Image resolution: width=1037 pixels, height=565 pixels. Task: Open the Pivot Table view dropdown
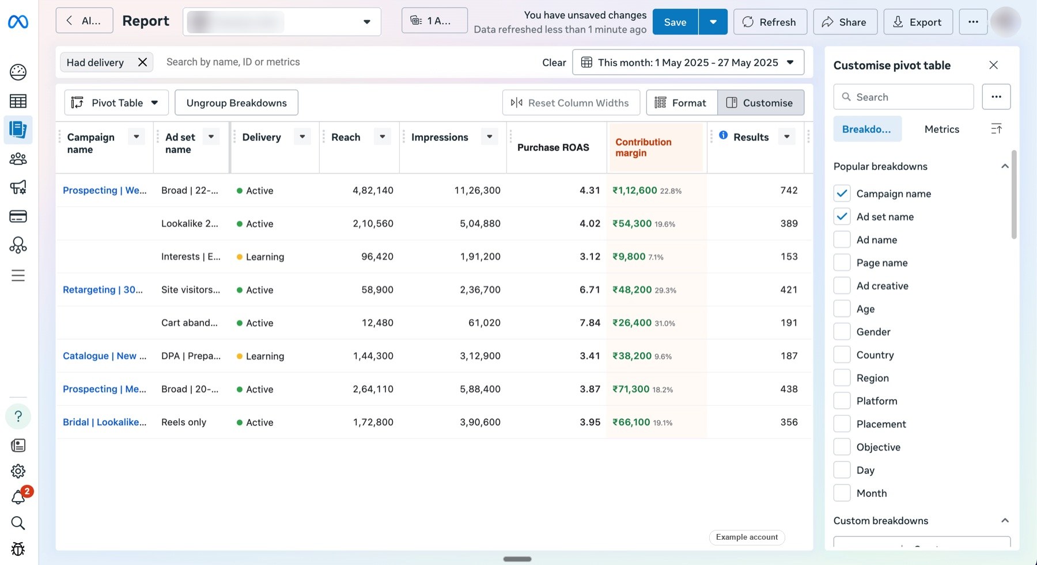click(116, 102)
